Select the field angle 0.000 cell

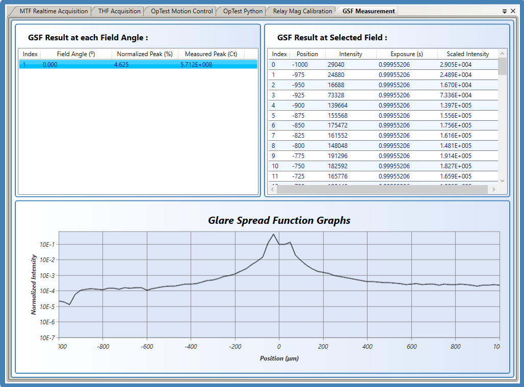pyautogui.click(x=50, y=64)
